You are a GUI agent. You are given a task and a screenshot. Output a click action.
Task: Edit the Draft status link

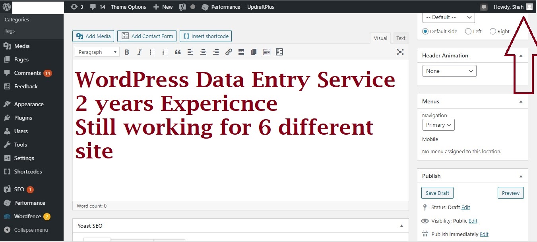(465, 207)
